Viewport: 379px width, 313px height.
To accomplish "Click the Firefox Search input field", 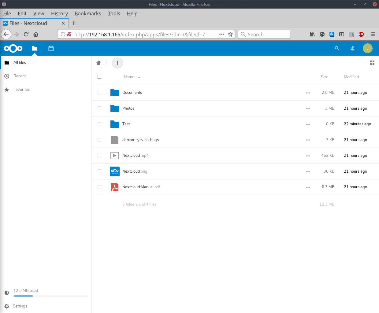I will (x=264, y=34).
